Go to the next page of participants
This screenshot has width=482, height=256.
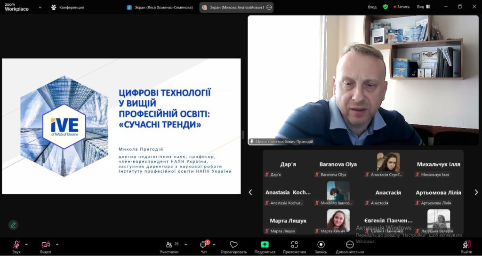coord(476,192)
